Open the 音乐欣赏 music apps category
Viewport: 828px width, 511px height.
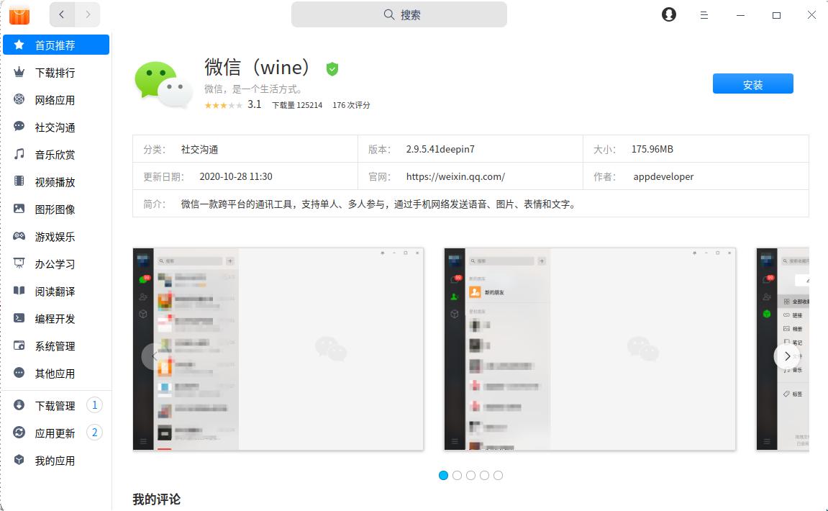(x=55, y=154)
